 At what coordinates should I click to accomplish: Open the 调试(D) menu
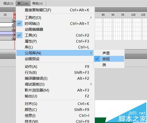(8, 4)
